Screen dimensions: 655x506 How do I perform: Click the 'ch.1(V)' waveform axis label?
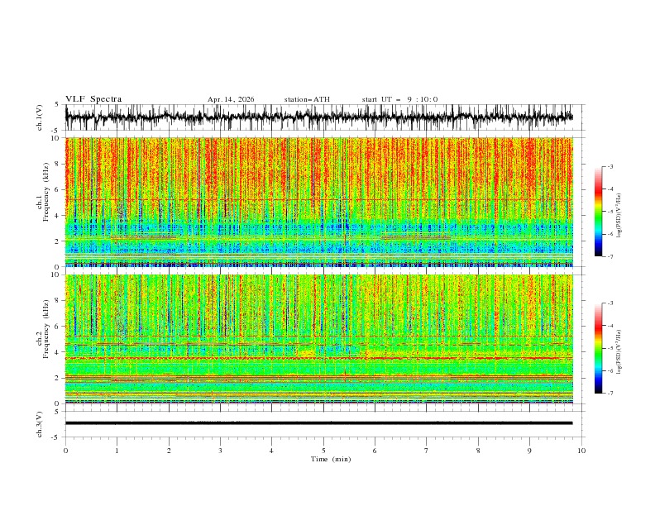coord(40,117)
